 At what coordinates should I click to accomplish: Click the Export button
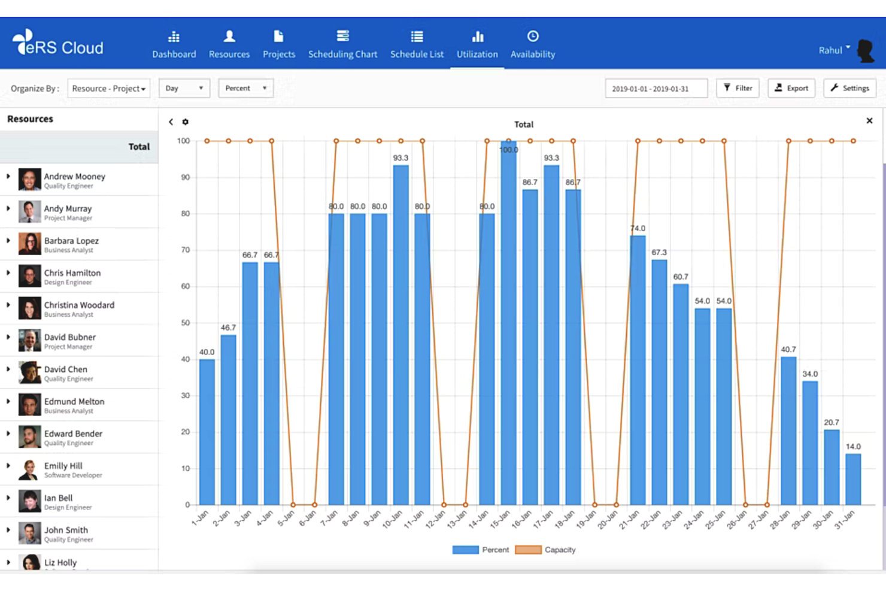(791, 88)
